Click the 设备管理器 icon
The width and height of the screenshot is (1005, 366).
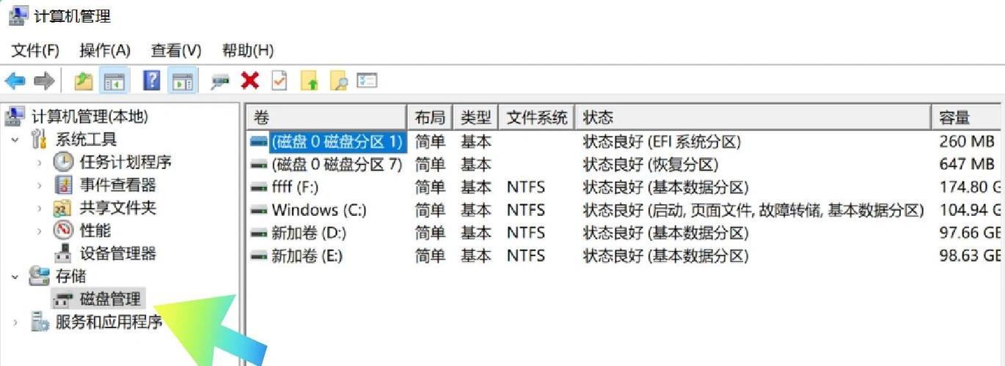[x=64, y=254]
